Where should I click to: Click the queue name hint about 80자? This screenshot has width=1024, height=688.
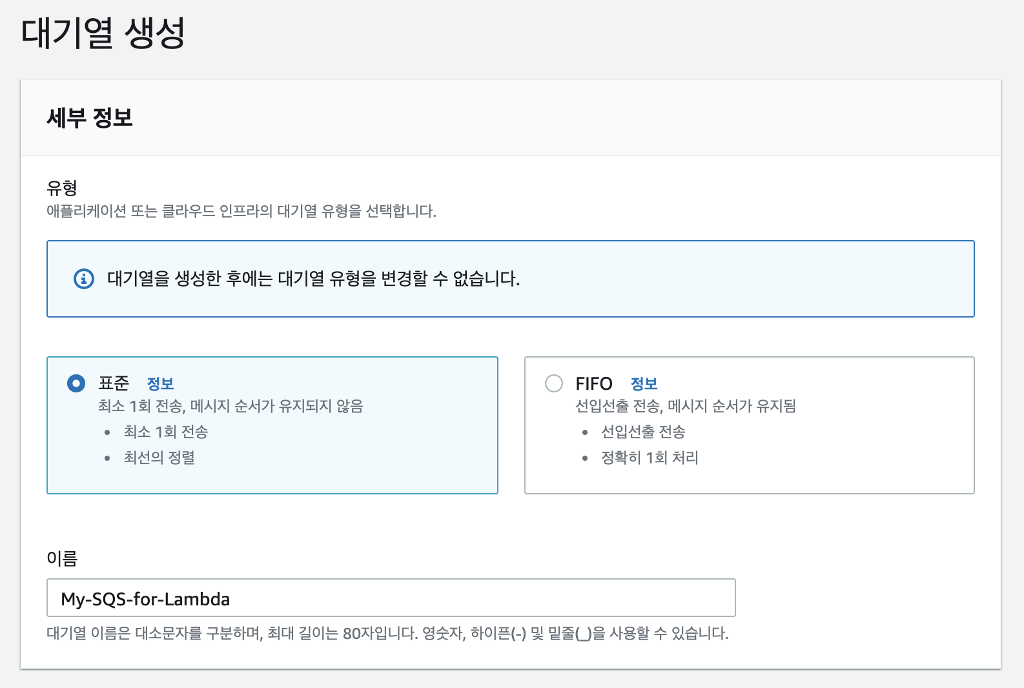[387, 633]
